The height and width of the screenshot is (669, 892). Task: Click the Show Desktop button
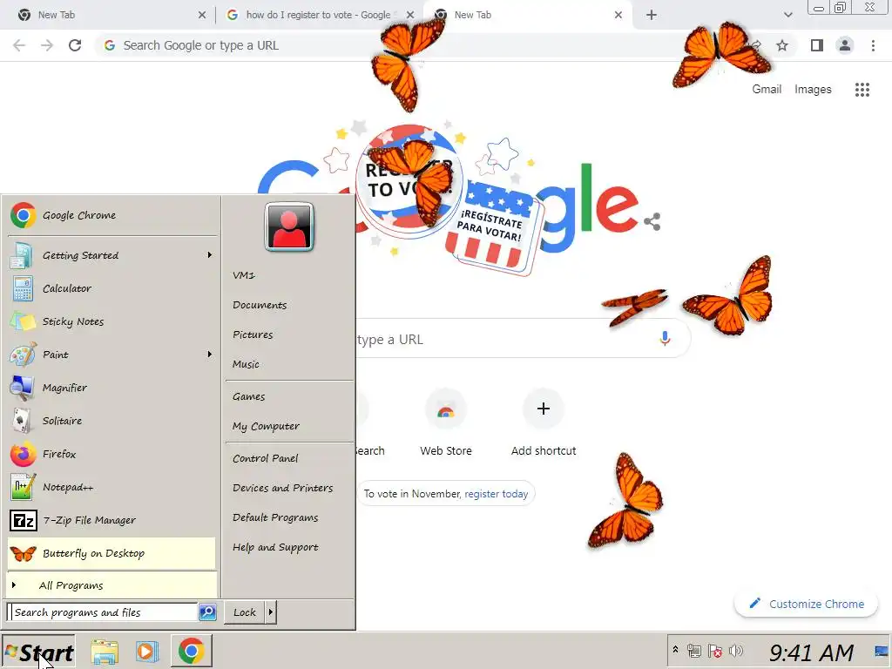click(882, 651)
